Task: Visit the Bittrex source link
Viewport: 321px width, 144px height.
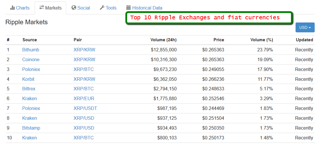Action: [29, 89]
